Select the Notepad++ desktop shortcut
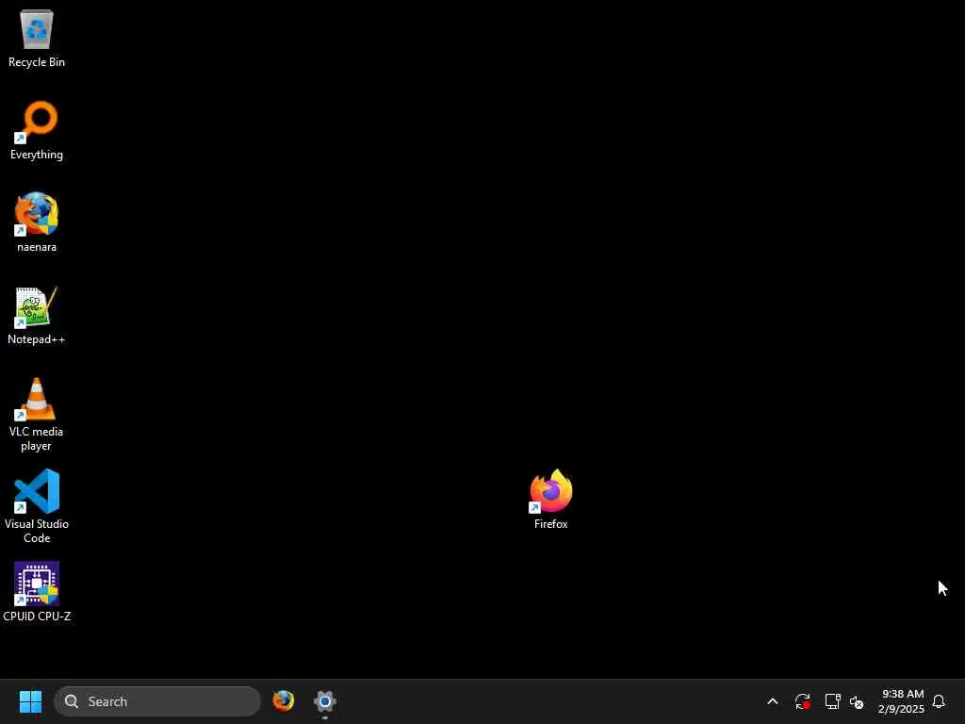The width and height of the screenshot is (965, 724). point(37,315)
